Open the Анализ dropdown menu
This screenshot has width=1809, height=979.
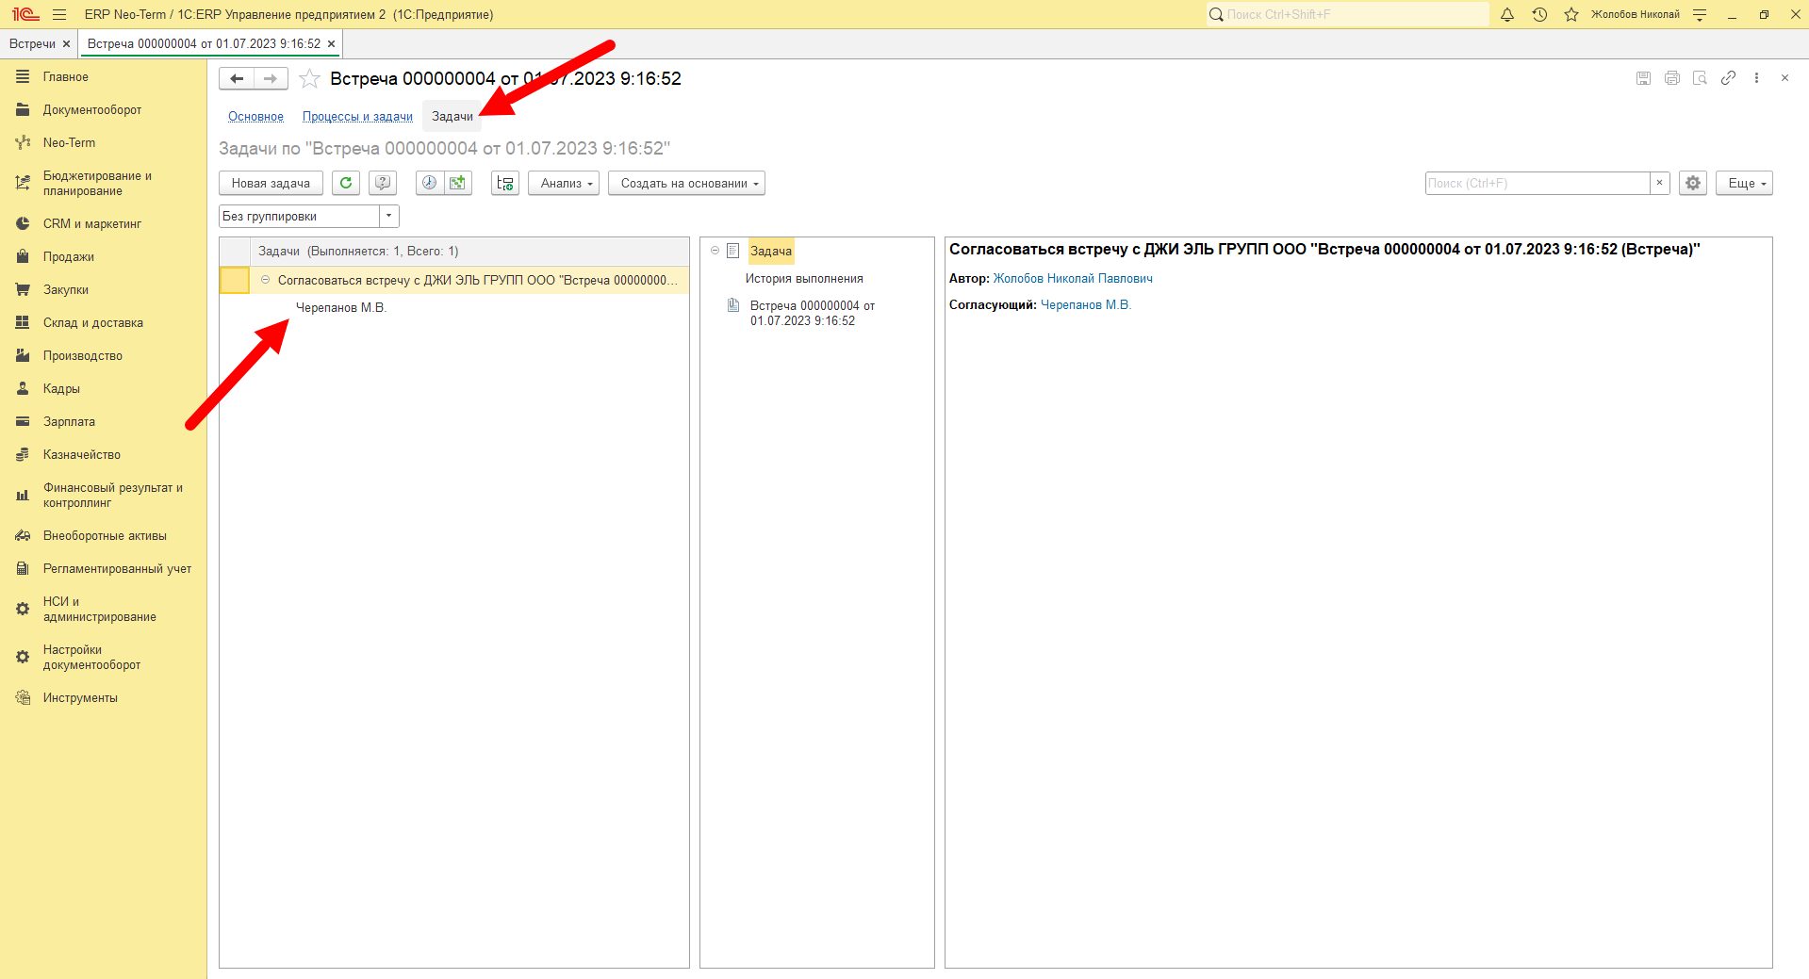pyautogui.click(x=564, y=183)
